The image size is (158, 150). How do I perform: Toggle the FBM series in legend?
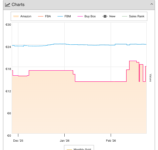pyautogui.click(x=64, y=16)
